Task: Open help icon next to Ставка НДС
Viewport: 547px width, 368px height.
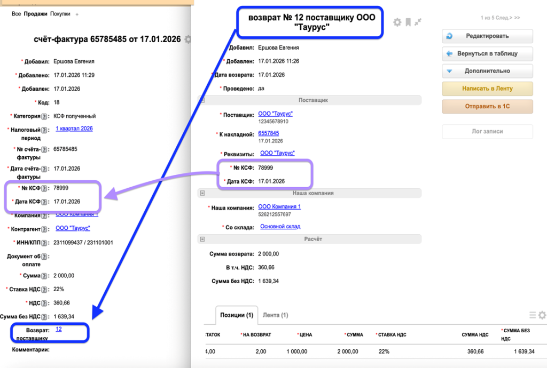Action: tap(45, 289)
